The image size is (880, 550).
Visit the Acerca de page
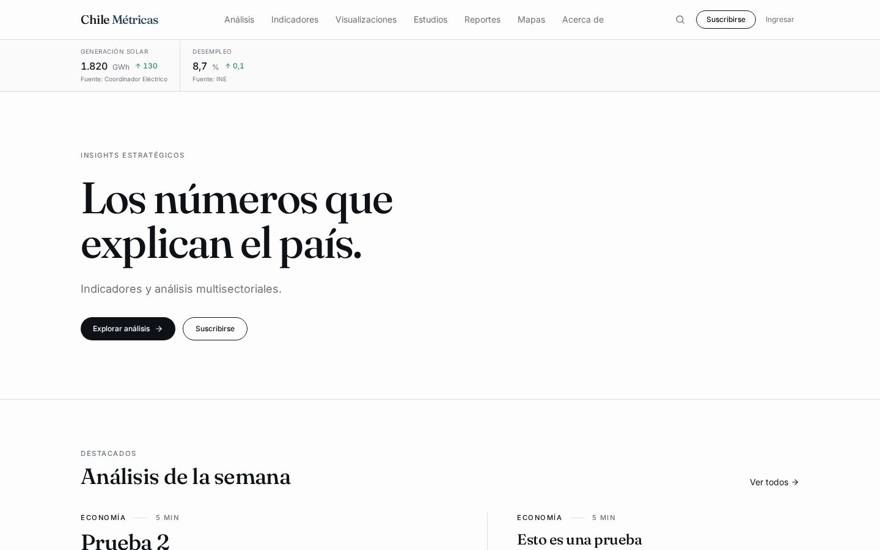[x=583, y=20]
